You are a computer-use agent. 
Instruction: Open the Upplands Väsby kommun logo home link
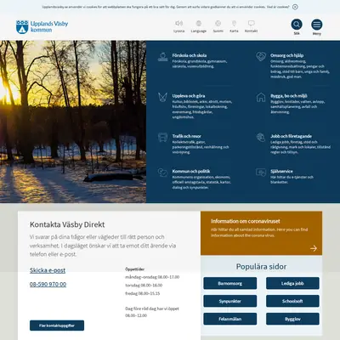(x=42, y=26)
